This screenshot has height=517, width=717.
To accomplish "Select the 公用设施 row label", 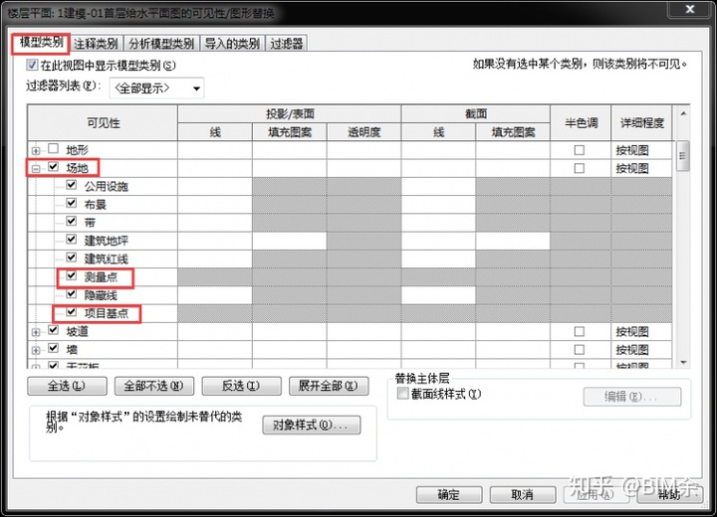I will 107,186.
